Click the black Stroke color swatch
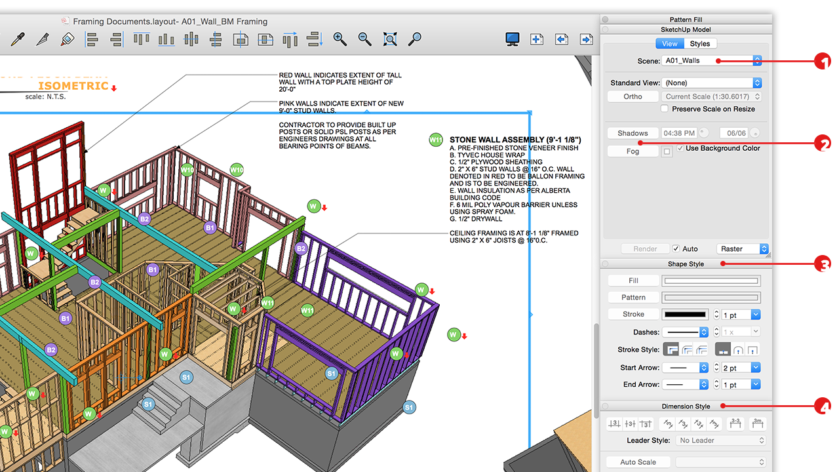839x472 pixels. point(685,314)
